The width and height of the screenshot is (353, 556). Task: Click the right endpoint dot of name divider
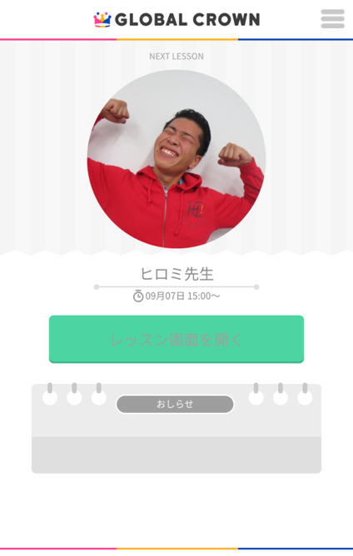256,287
